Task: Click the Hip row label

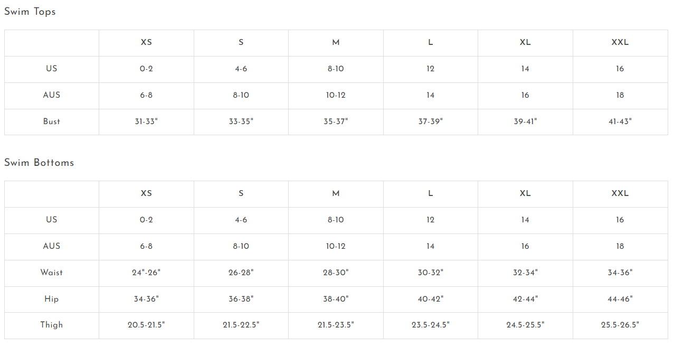Action: 52,299
